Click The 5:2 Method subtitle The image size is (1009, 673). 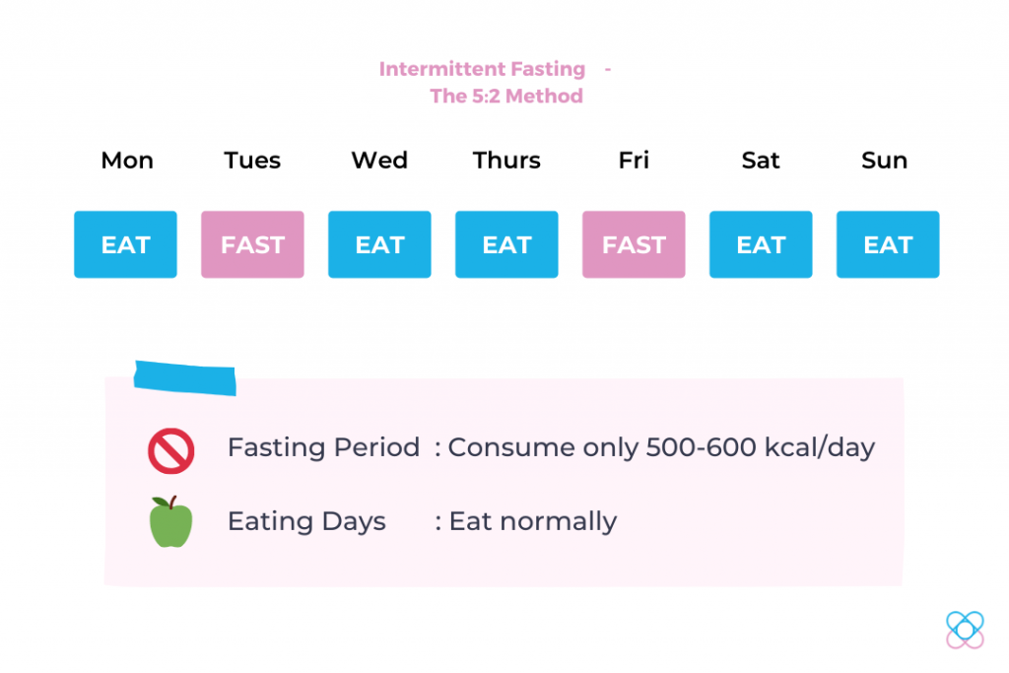[506, 96]
